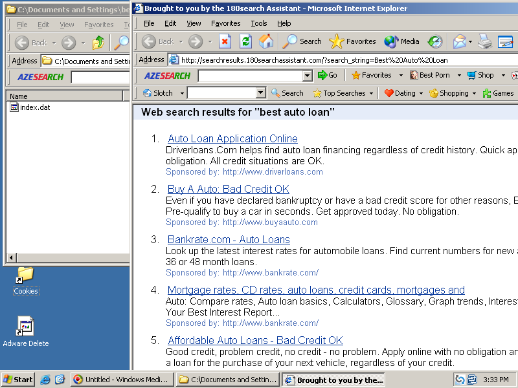Click the Shop button on AZESEARCH toolbar

coord(480,75)
